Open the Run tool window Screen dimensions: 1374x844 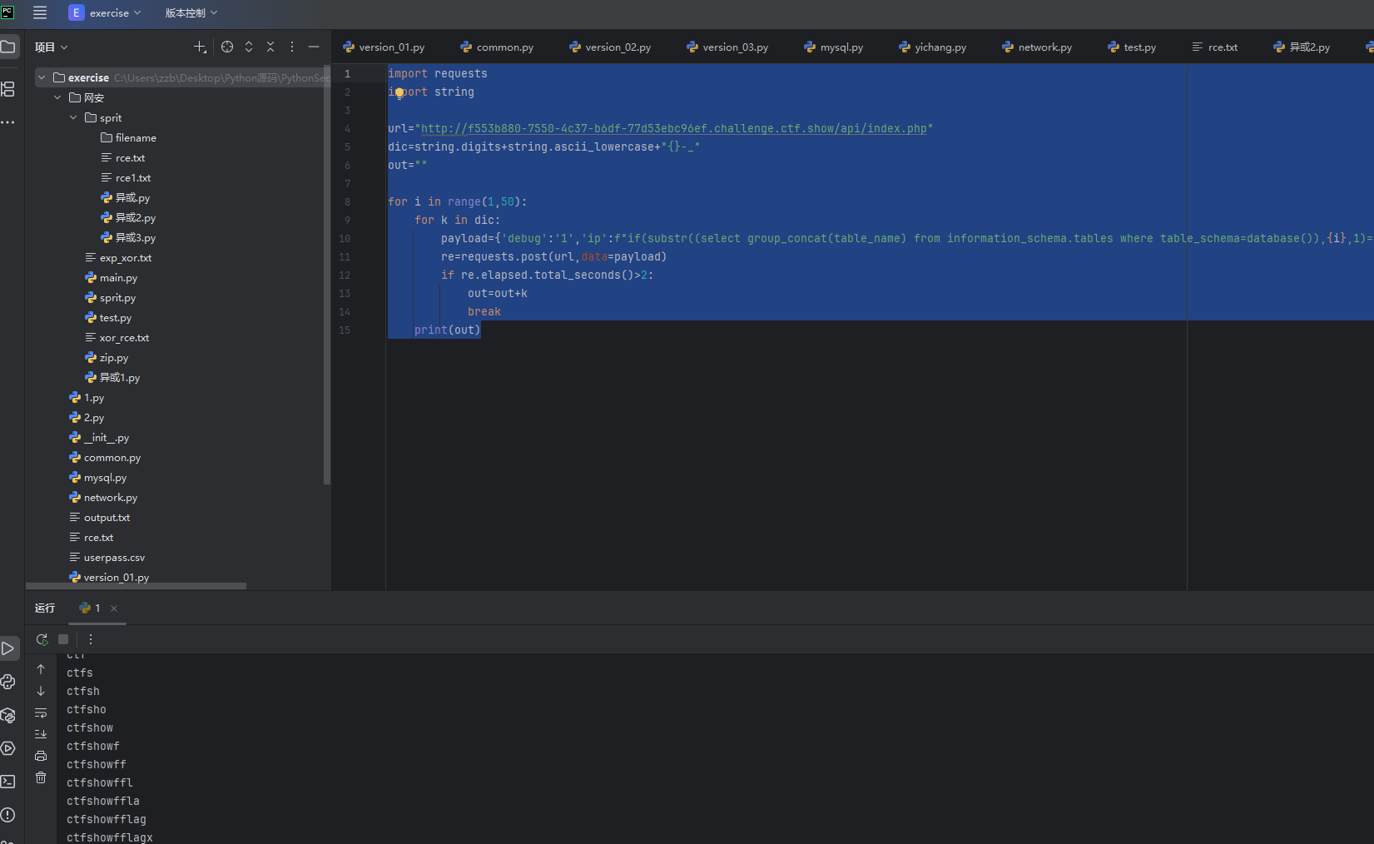7,648
